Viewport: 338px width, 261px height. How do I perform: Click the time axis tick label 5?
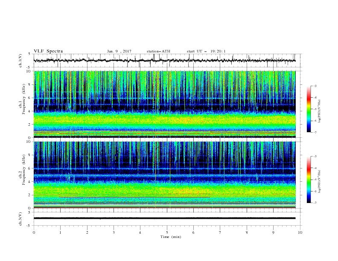click(x=167, y=232)
